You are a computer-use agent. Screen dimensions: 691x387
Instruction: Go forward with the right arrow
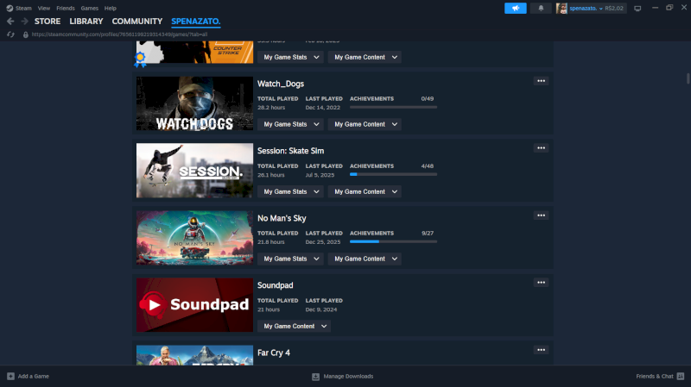pos(25,21)
